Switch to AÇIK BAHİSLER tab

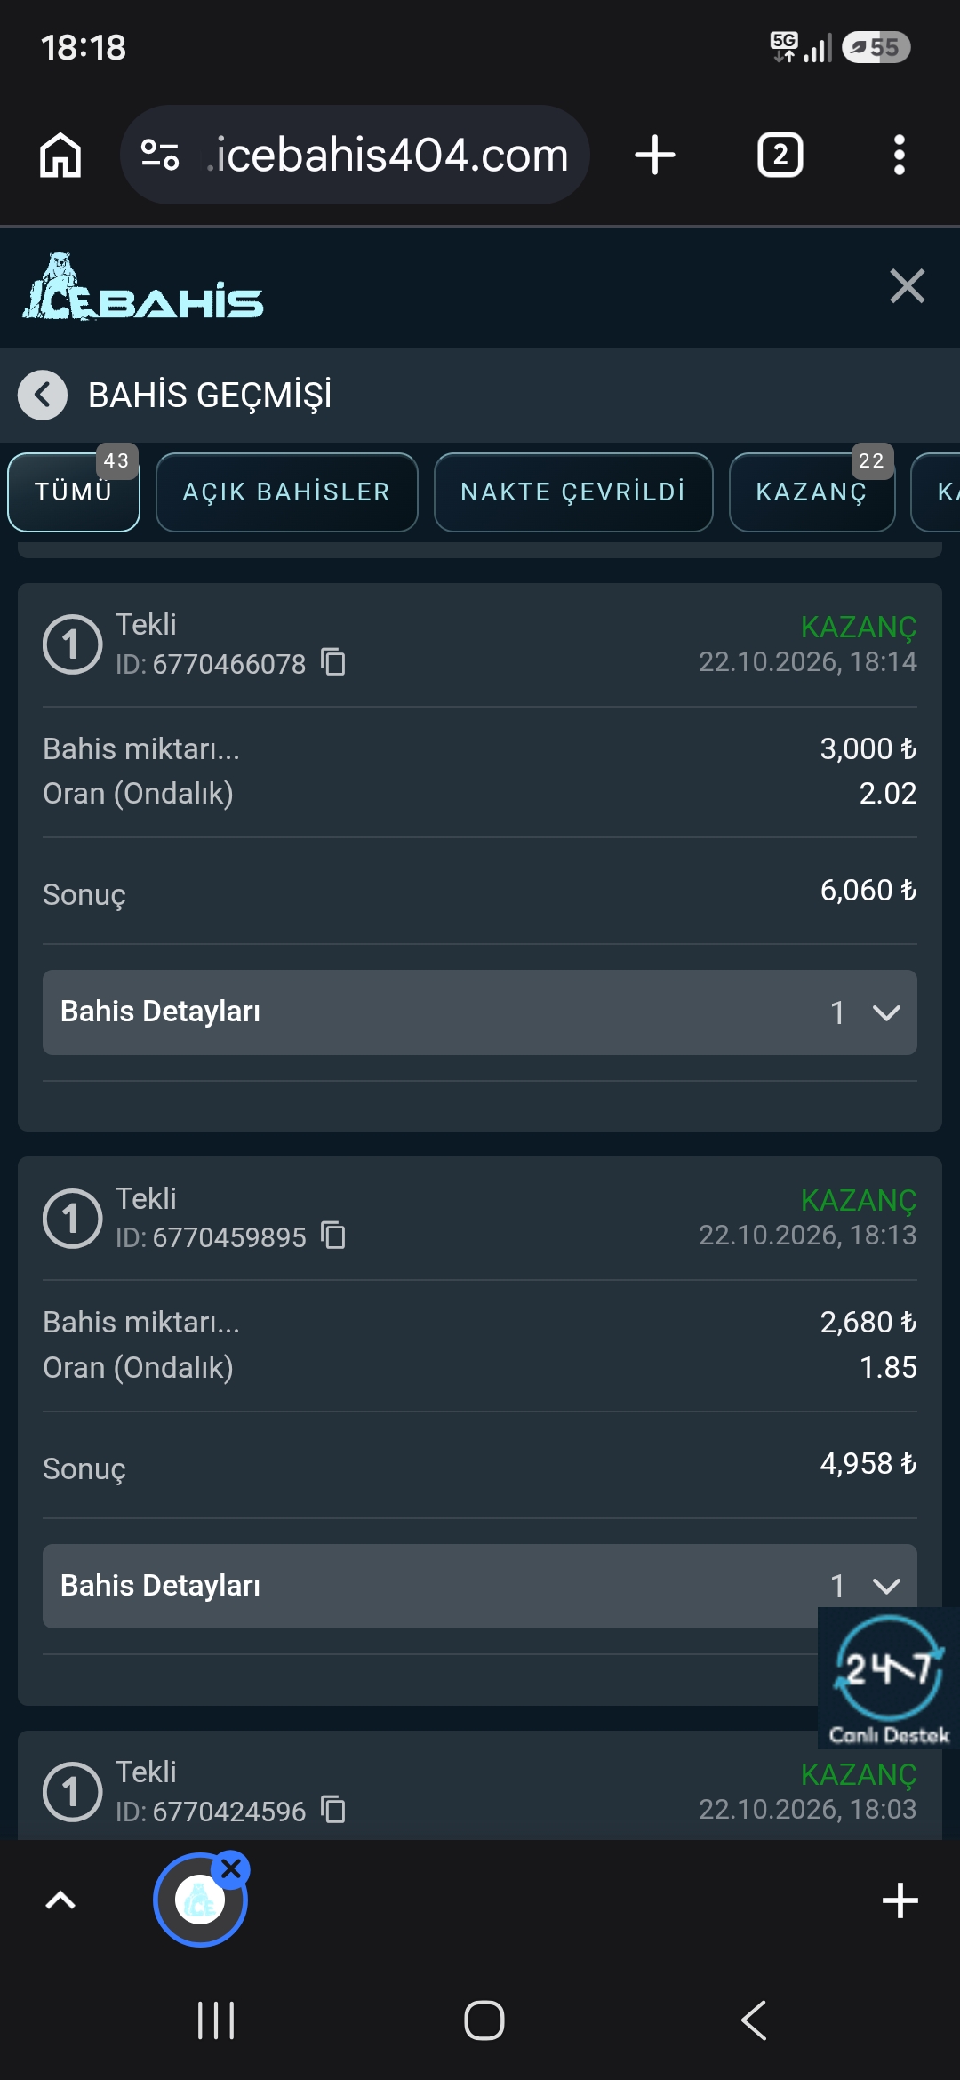[x=287, y=492]
